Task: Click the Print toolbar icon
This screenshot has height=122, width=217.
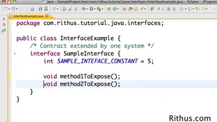Action: point(33,9)
